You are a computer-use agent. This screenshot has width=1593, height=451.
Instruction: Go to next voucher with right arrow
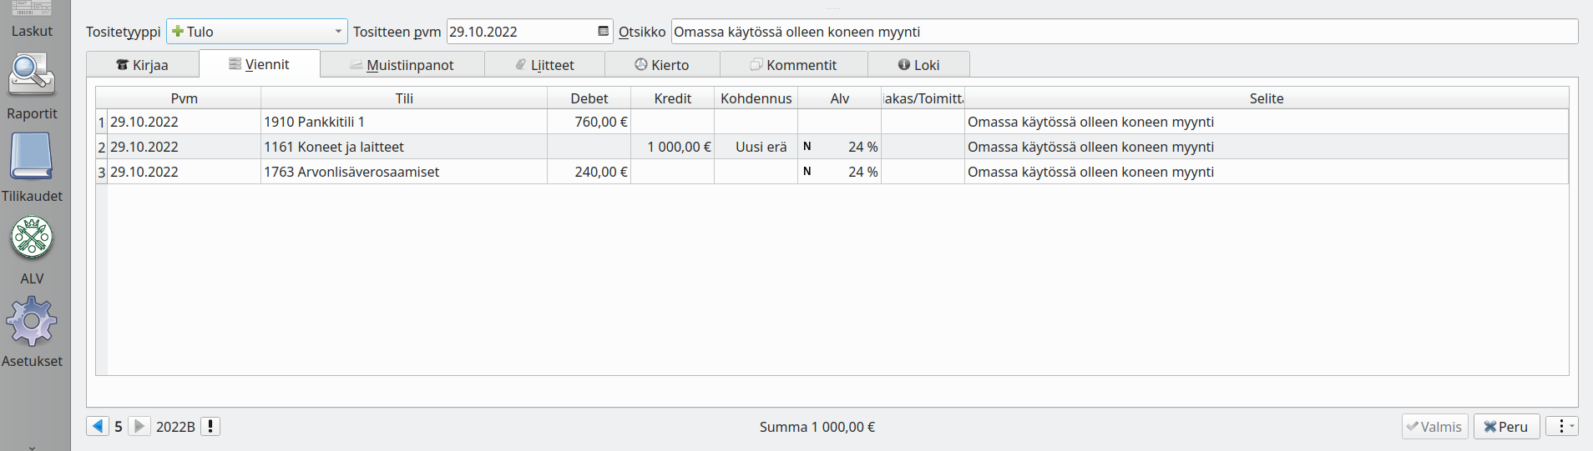(139, 426)
